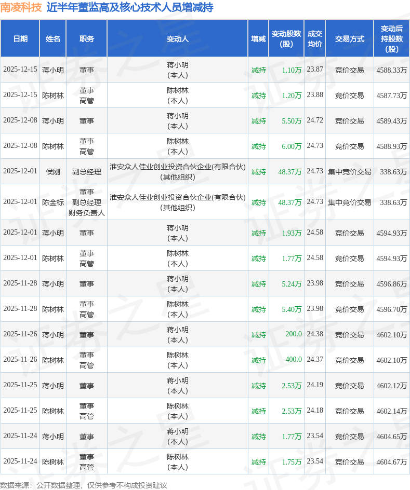The image size is (410, 490).
Task: Click the 6.00万 share change value
Action: point(292,146)
